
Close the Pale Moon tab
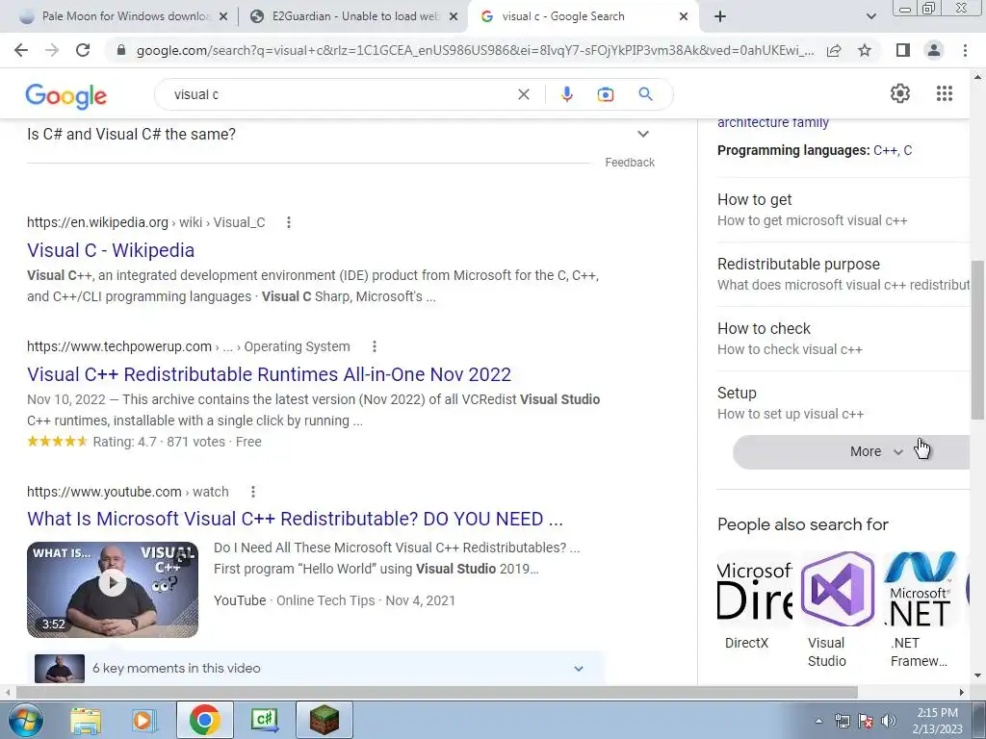pyautogui.click(x=222, y=17)
